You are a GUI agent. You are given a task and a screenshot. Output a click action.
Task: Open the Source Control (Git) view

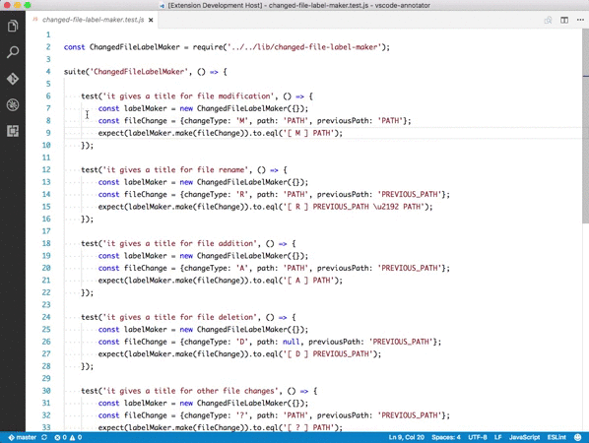(x=13, y=79)
